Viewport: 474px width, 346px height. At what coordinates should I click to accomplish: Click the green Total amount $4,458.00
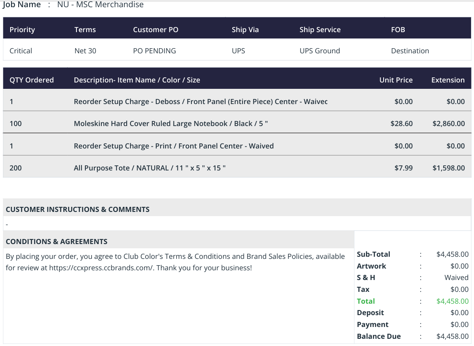(x=452, y=301)
